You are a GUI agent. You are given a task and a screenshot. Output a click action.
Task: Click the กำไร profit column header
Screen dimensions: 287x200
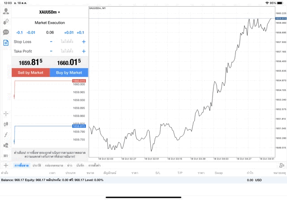(250, 173)
